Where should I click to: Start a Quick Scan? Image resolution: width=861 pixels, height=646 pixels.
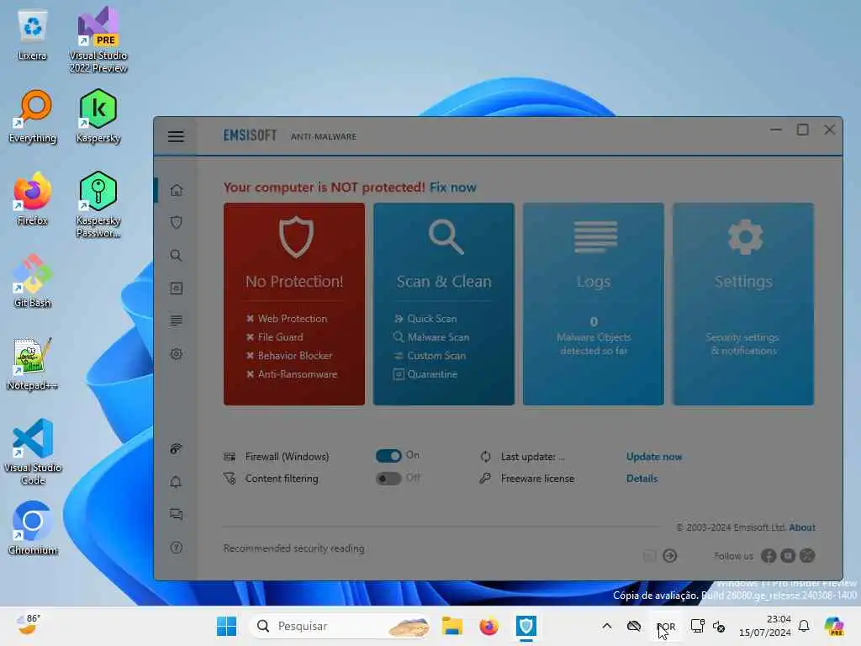(x=425, y=319)
